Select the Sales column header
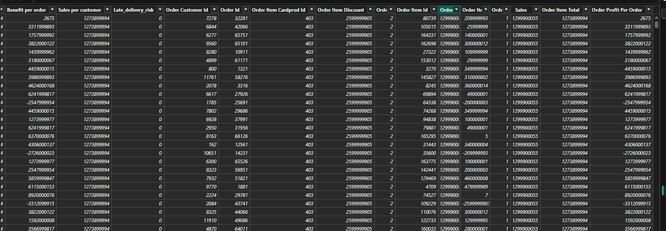Screen dimensions: 666x231 point(520,10)
